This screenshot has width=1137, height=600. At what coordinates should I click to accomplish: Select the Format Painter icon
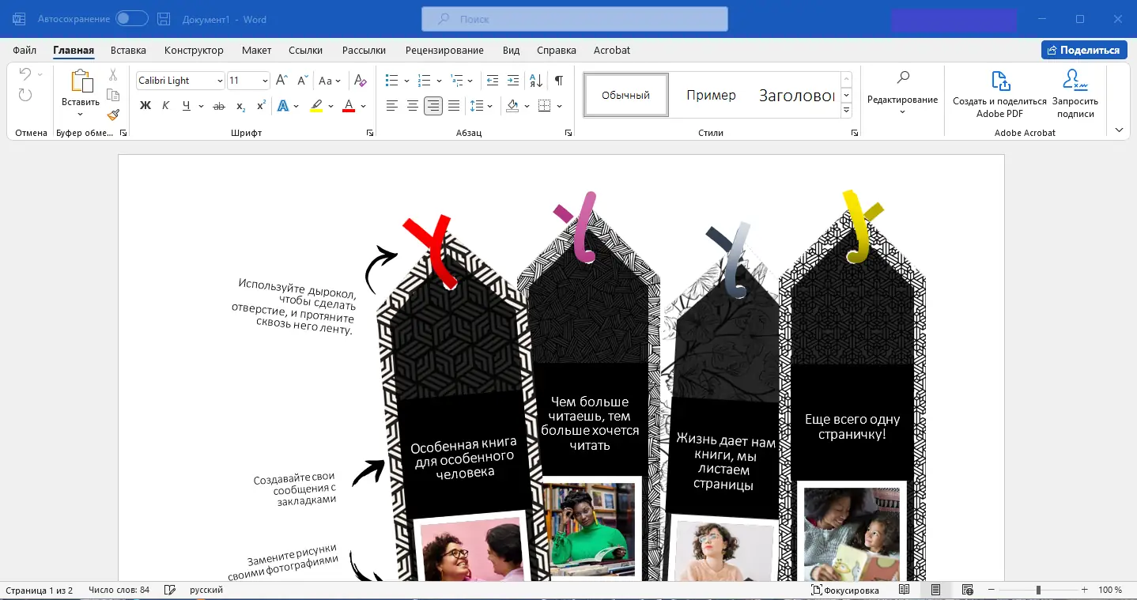coord(113,114)
